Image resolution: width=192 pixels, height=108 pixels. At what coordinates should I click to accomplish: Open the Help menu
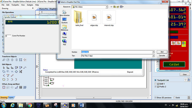(37, 5)
